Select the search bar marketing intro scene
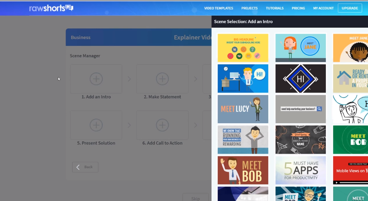Image resolution: width=368 pixels, height=201 pixels. pyautogui.click(x=301, y=109)
